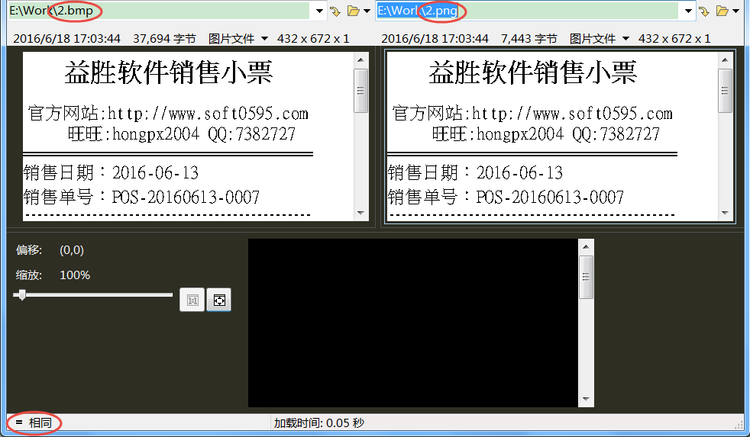Click left image pane scrollbar thumb
Image resolution: width=750 pixels, height=437 pixels.
(x=361, y=91)
